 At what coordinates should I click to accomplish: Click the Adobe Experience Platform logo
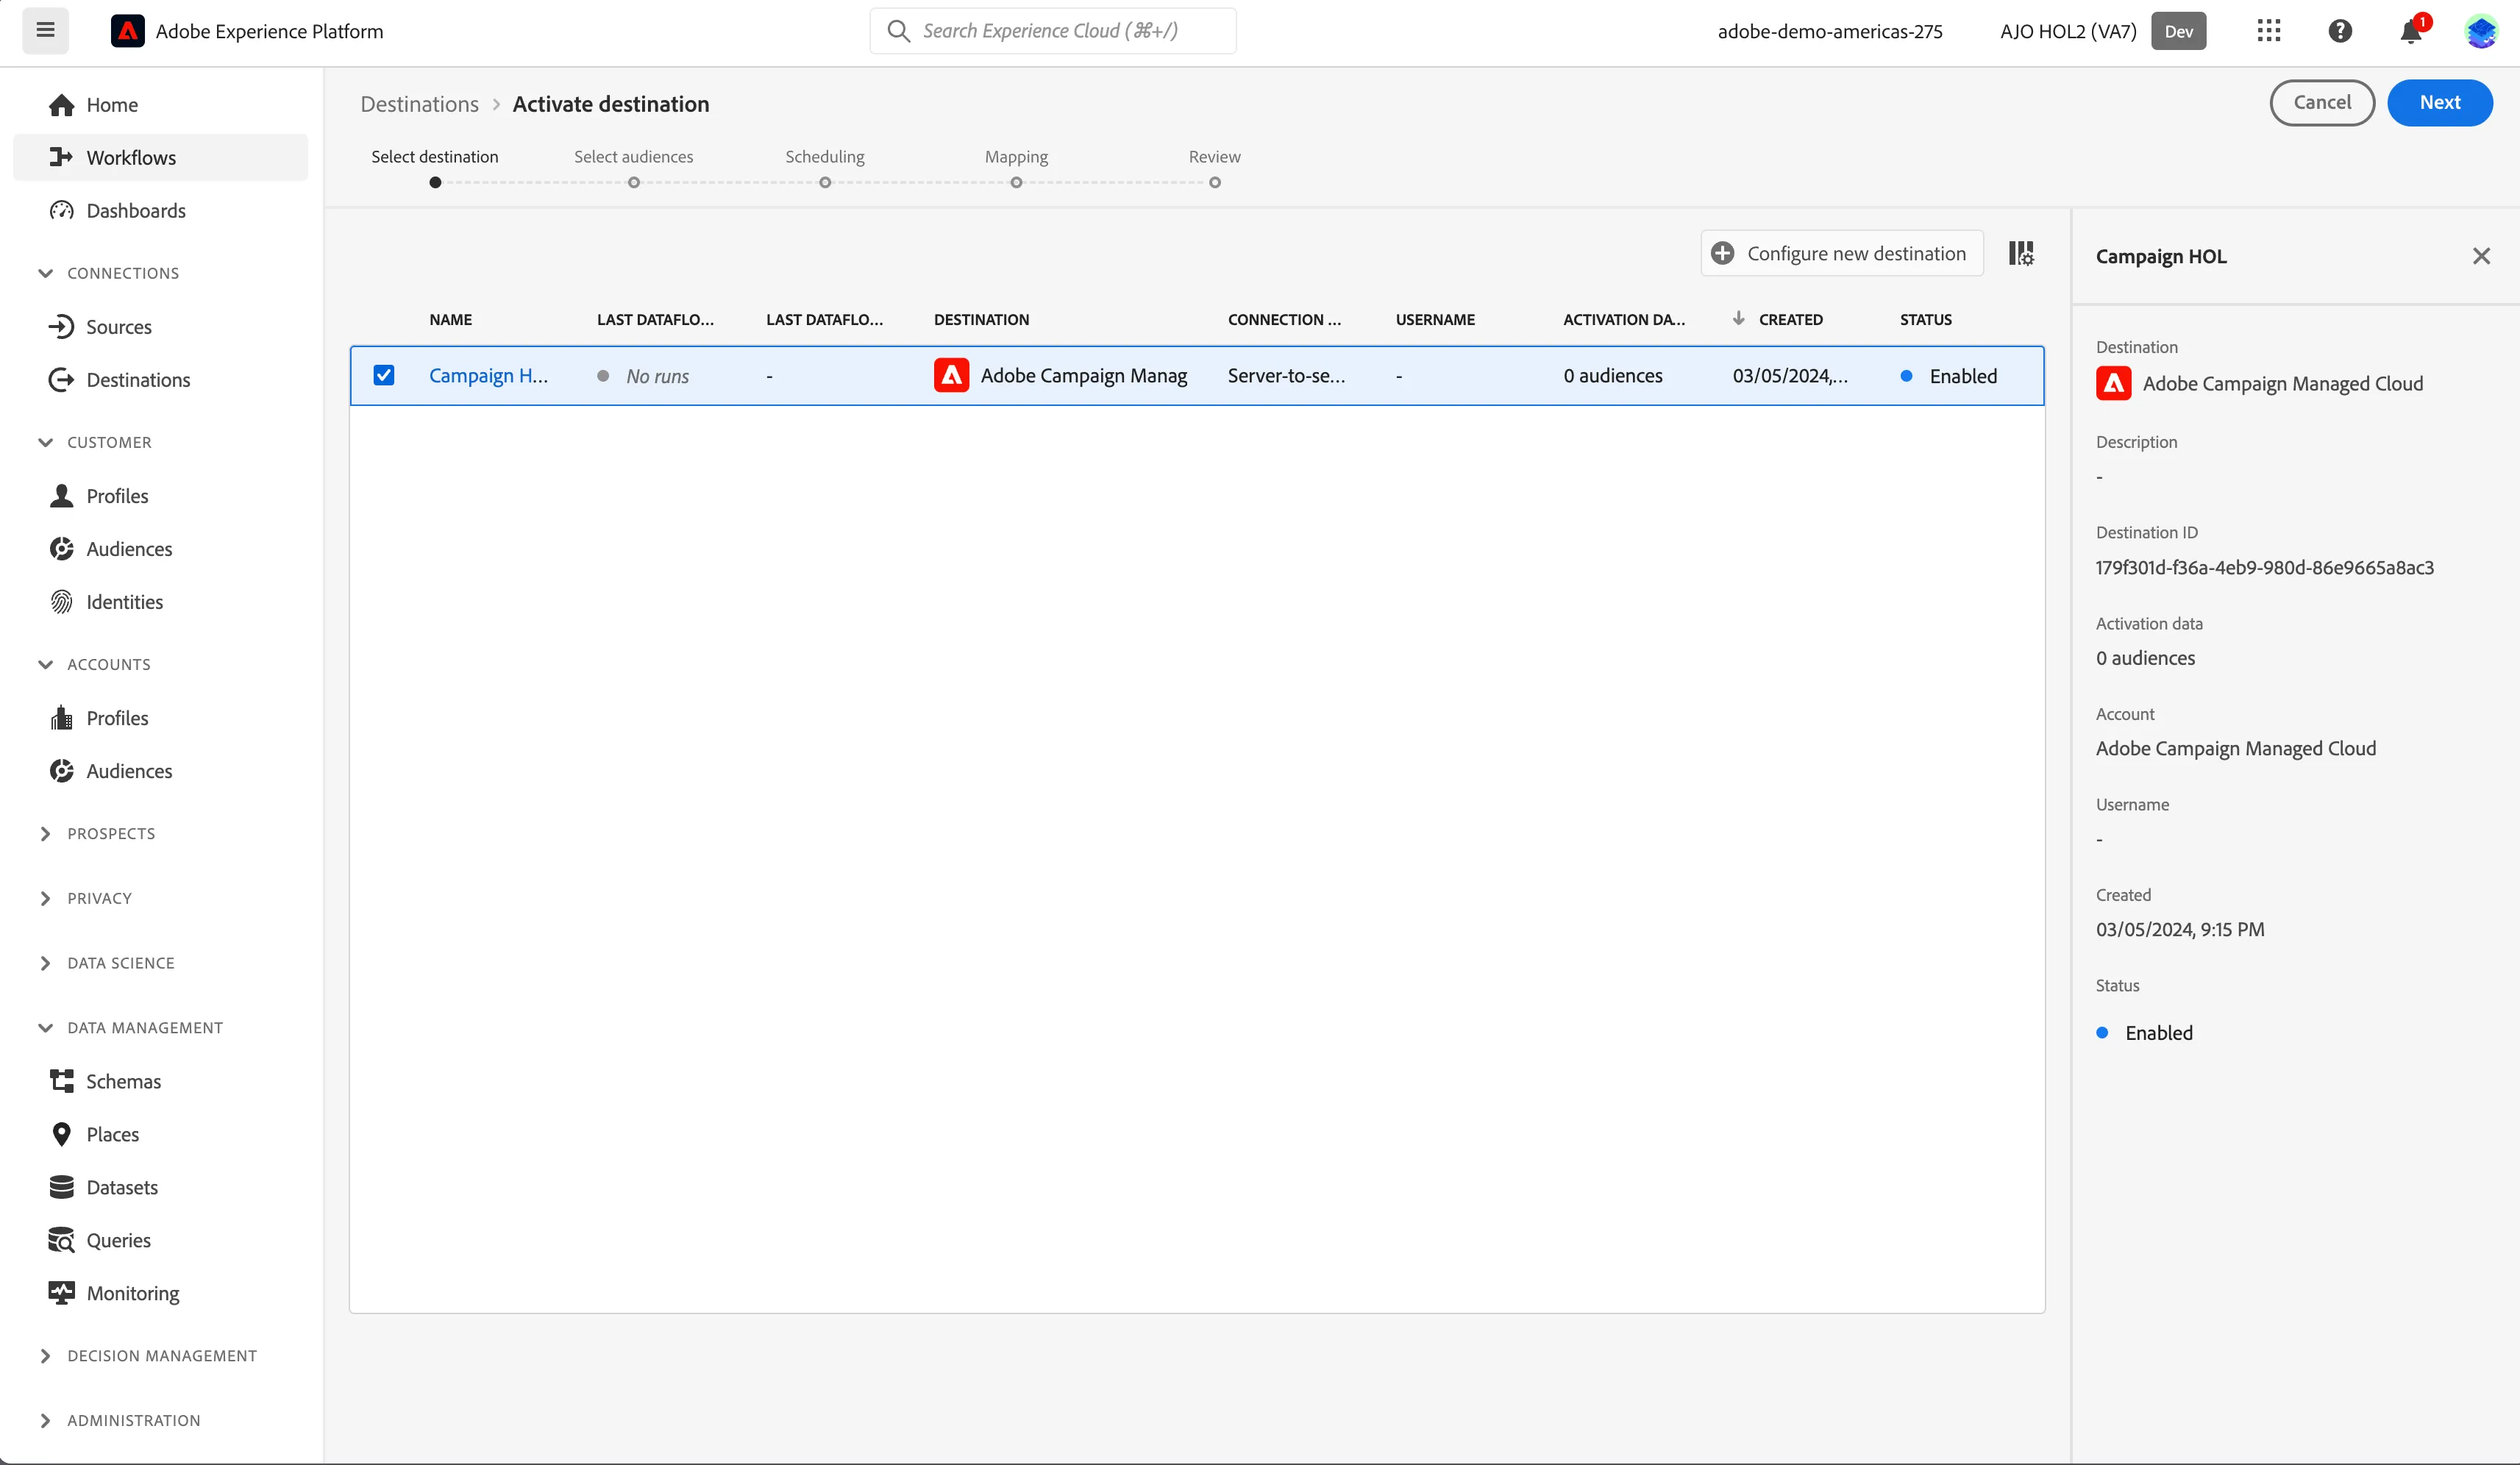pos(127,31)
